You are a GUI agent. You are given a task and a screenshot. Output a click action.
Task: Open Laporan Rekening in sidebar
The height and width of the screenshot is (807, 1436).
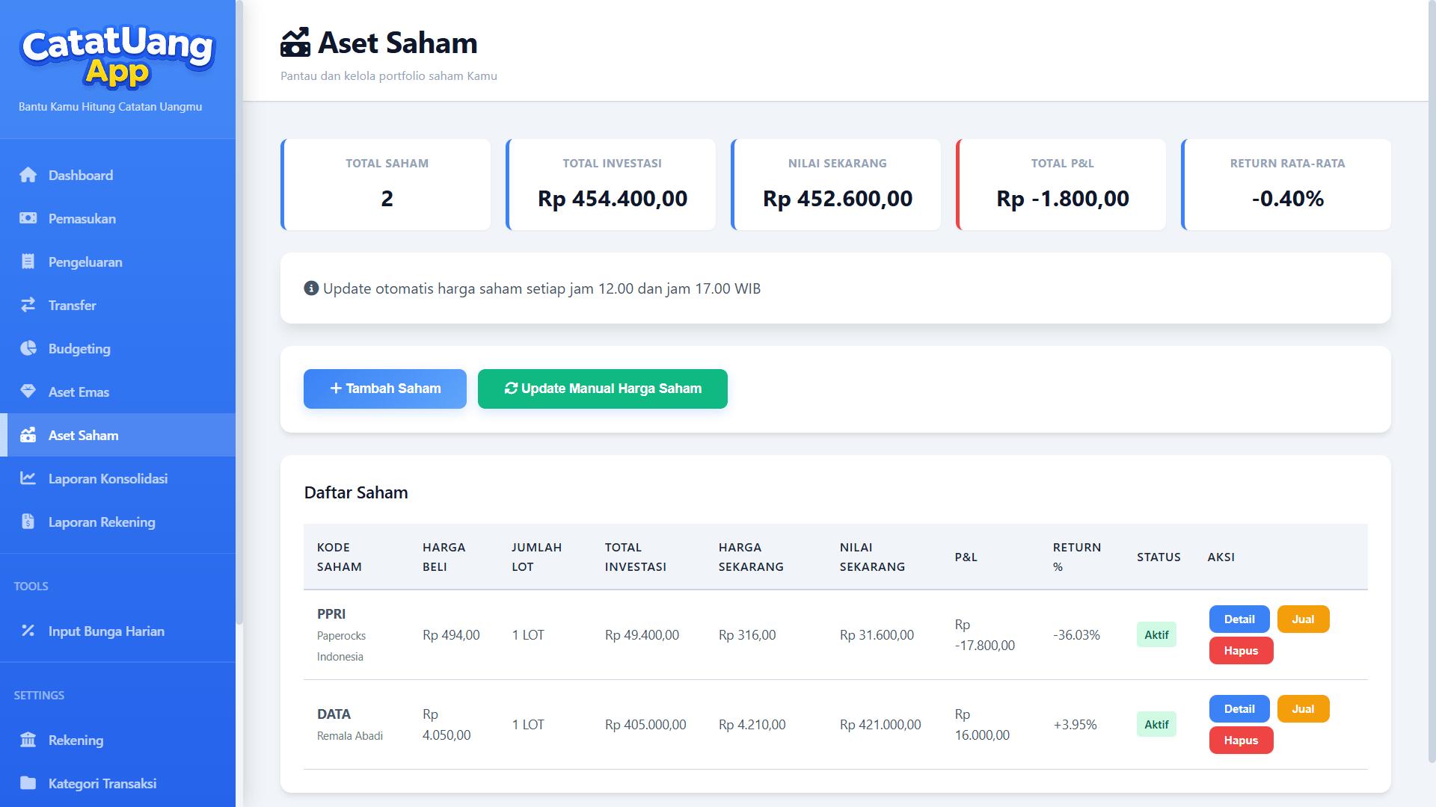pos(102,522)
